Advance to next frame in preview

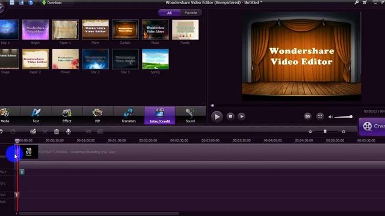242,116
